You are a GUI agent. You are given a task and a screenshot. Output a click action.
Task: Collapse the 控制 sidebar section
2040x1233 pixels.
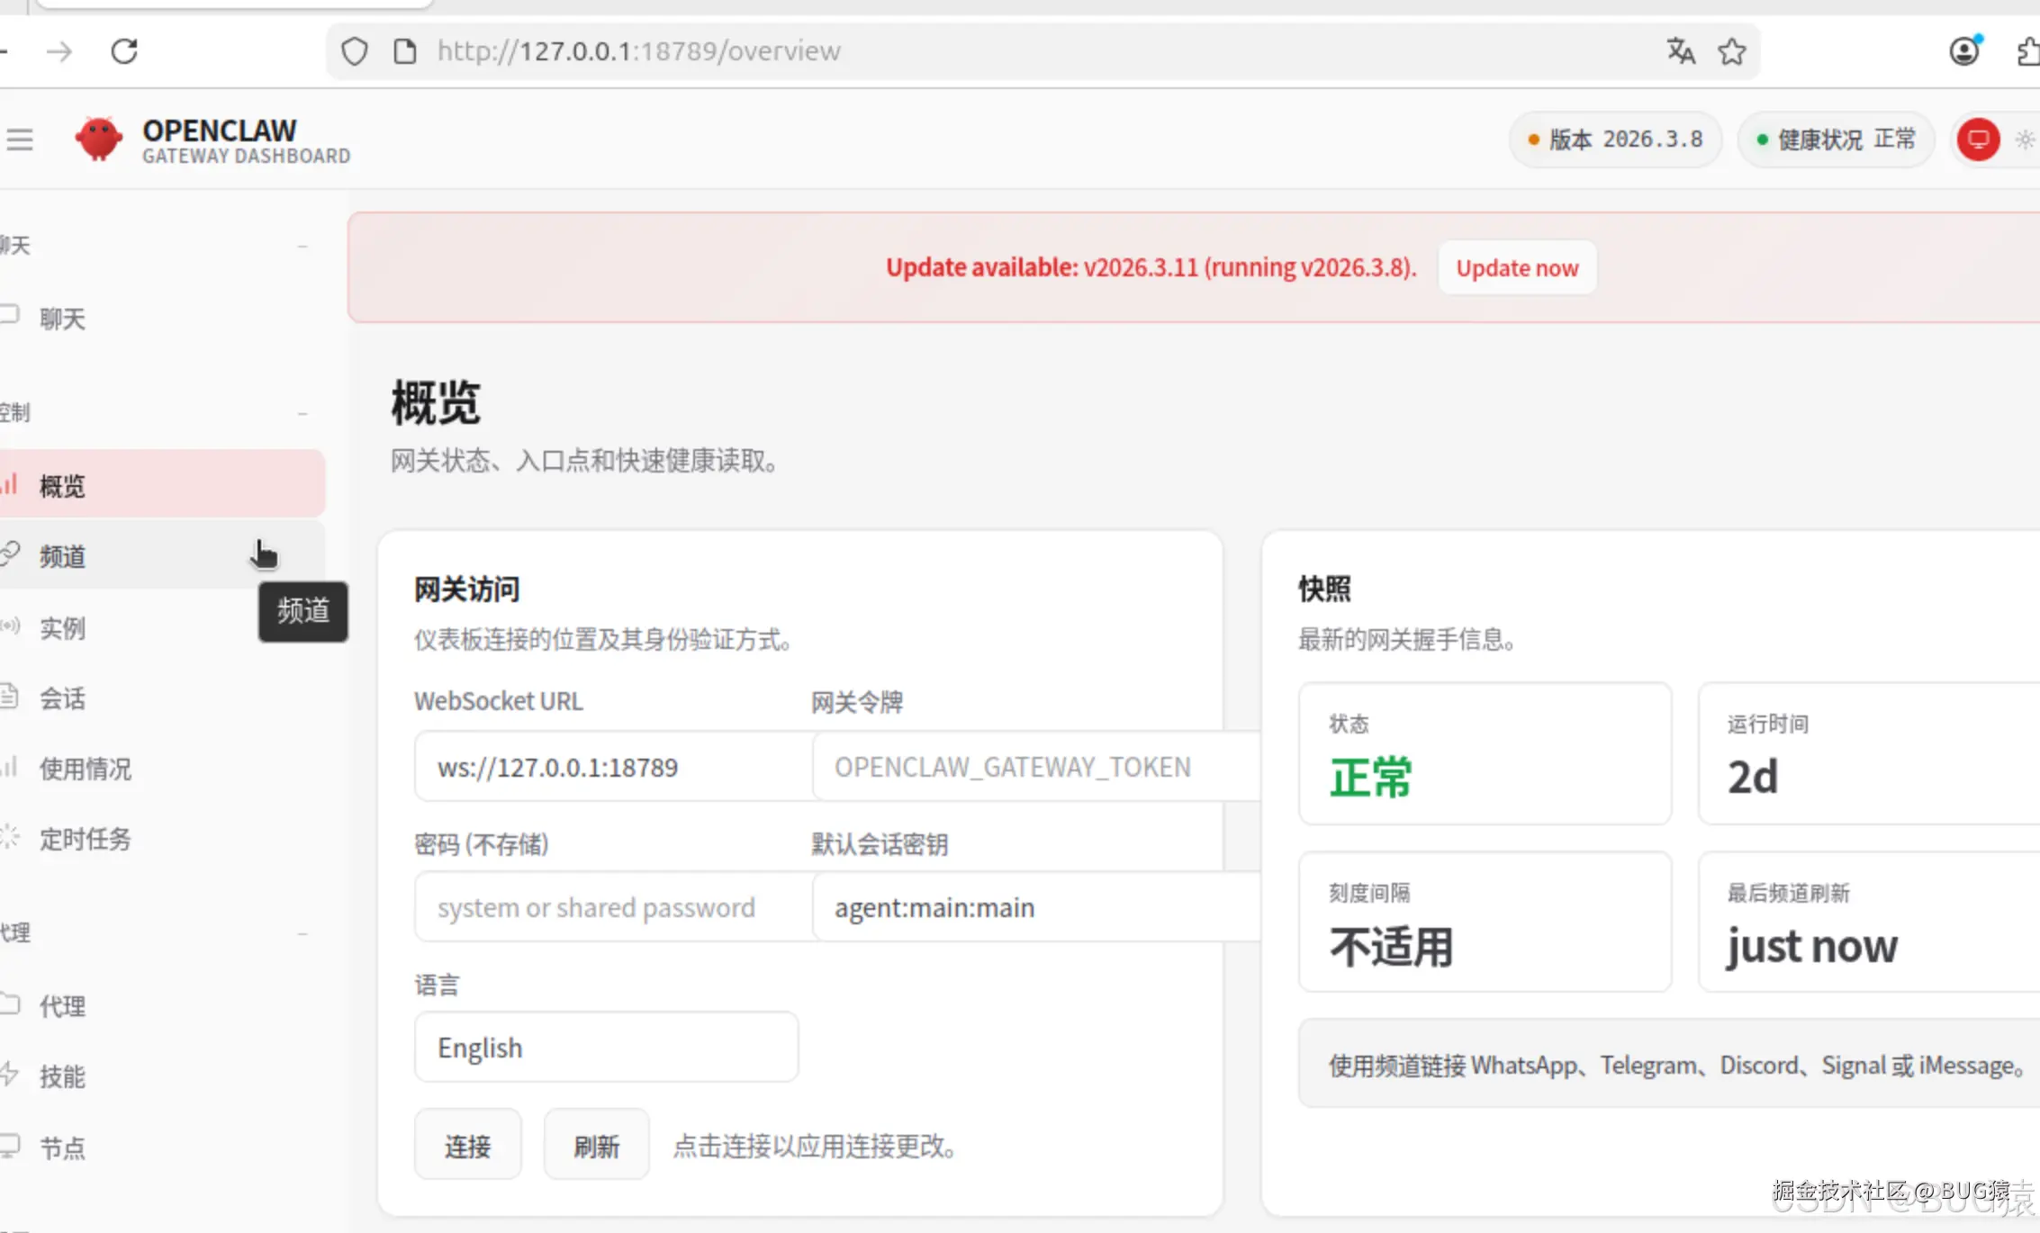[x=302, y=413]
